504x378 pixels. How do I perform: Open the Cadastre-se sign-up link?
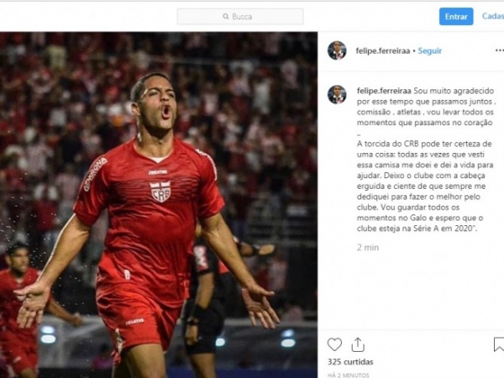pos(493,17)
